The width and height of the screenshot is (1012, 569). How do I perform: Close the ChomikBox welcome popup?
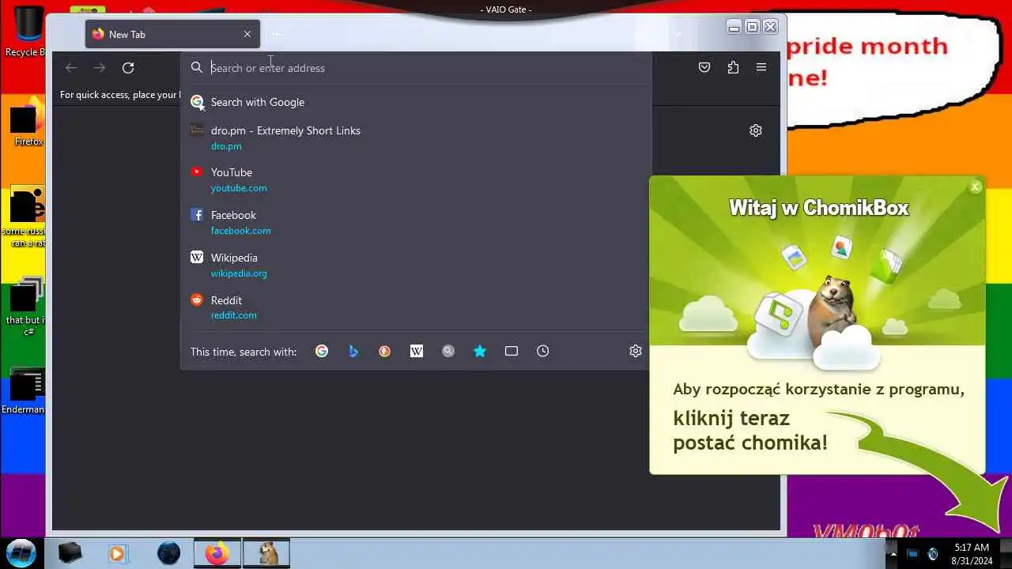point(976,187)
